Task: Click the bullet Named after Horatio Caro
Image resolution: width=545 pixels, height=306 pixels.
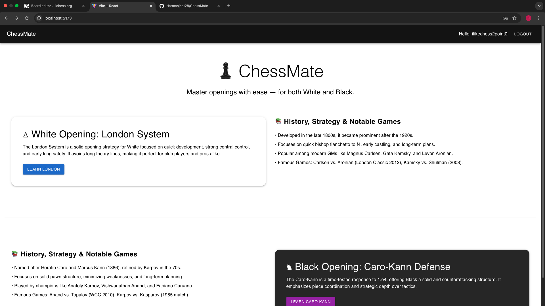Action: [96, 268]
